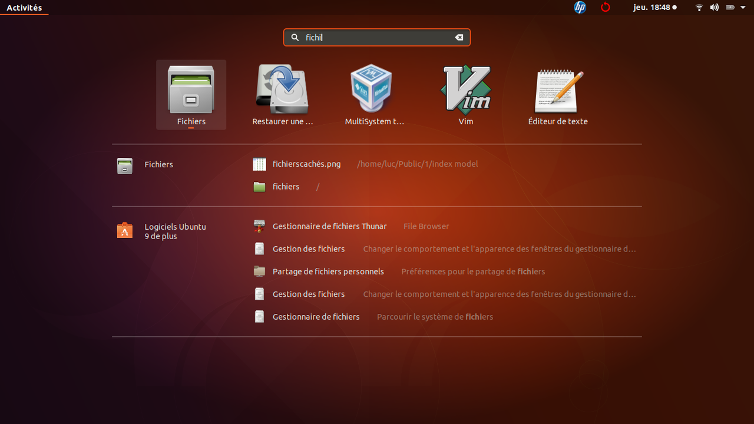Image resolution: width=754 pixels, height=424 pixels.
Task: Open the Vim application icon
Action: (465, 90)
